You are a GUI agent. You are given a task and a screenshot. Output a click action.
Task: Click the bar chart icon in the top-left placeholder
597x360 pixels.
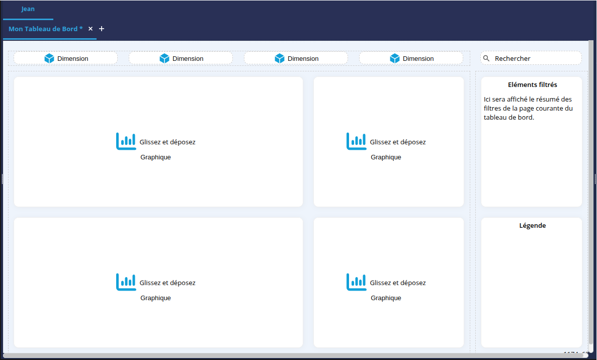pyautogui.click(x=126, y=141)
